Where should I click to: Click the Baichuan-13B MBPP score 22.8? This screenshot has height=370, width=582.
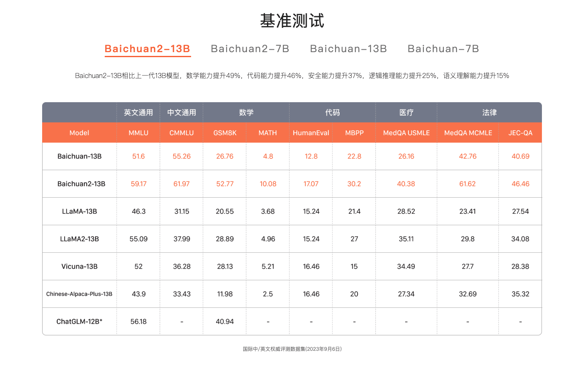click(354, 156)
